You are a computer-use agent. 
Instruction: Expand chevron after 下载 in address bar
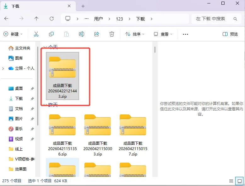click(151, 19)
